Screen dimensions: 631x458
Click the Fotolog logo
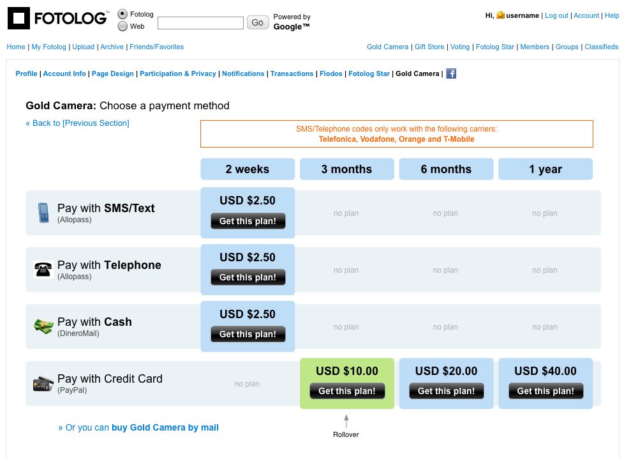[58, 18]
